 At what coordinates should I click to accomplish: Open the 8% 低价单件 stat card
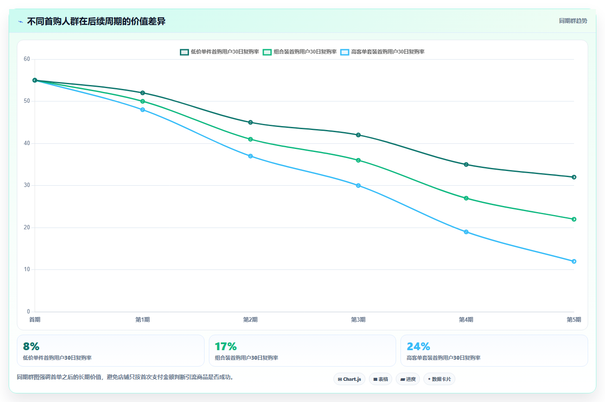[x=111, y=351]
